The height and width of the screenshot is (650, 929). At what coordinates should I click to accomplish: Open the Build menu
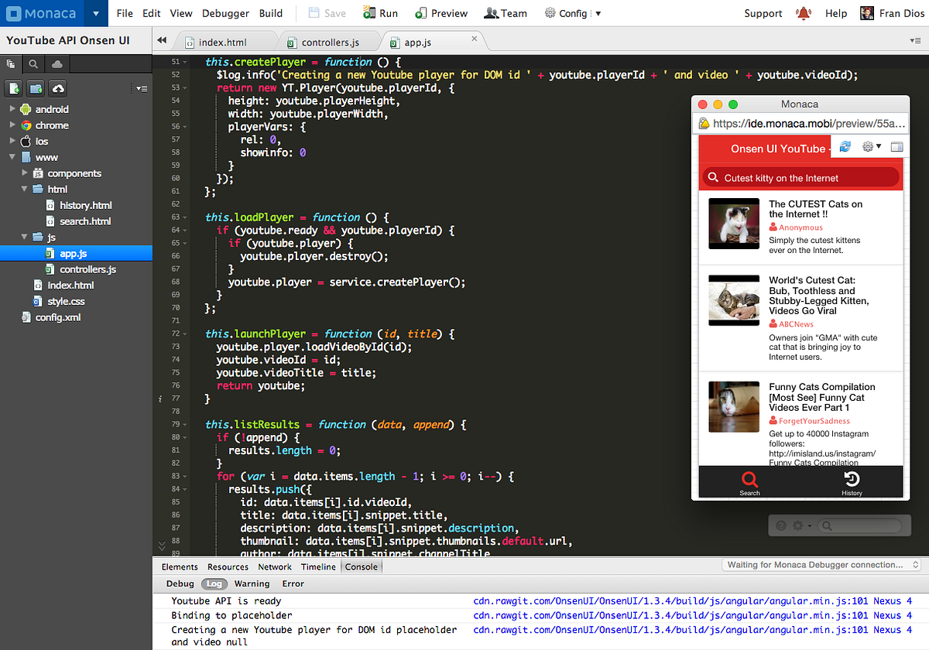point(271,13)
